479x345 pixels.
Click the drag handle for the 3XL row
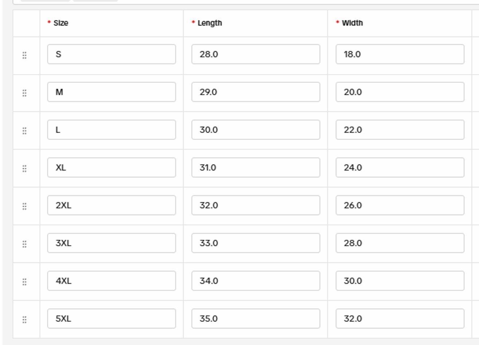coord(24,244)
